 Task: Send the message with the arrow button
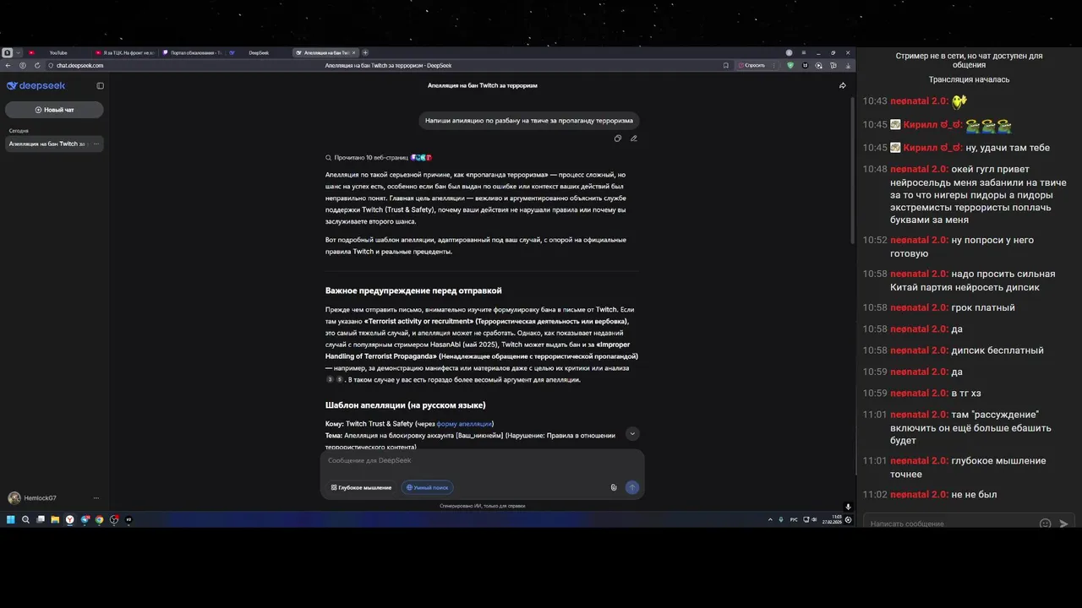point(631,487)
